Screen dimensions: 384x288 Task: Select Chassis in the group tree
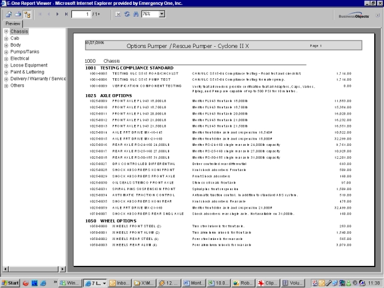pos(19,31)
